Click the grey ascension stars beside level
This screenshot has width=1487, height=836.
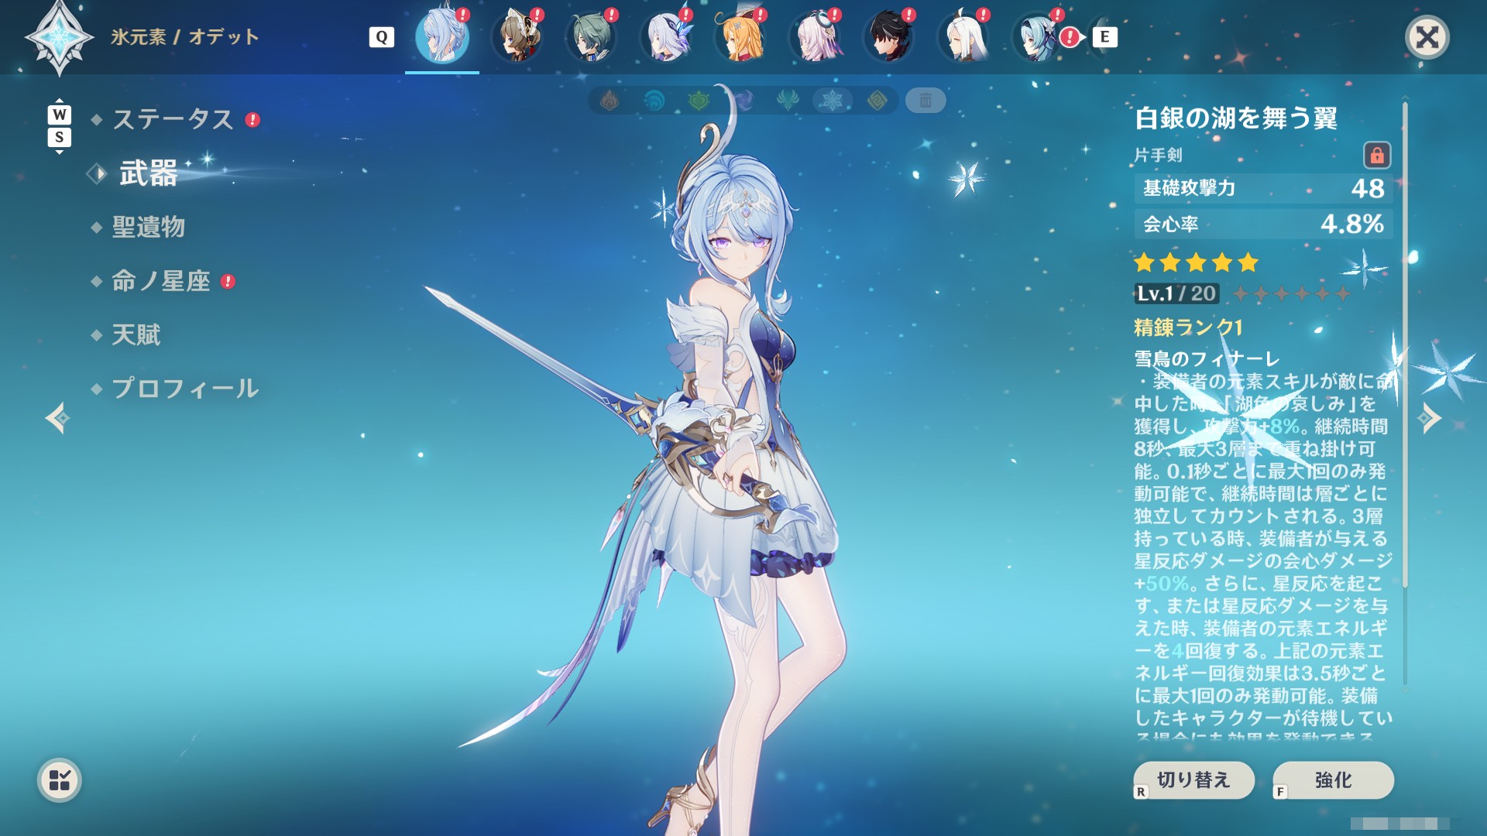tap(1291, 293)
